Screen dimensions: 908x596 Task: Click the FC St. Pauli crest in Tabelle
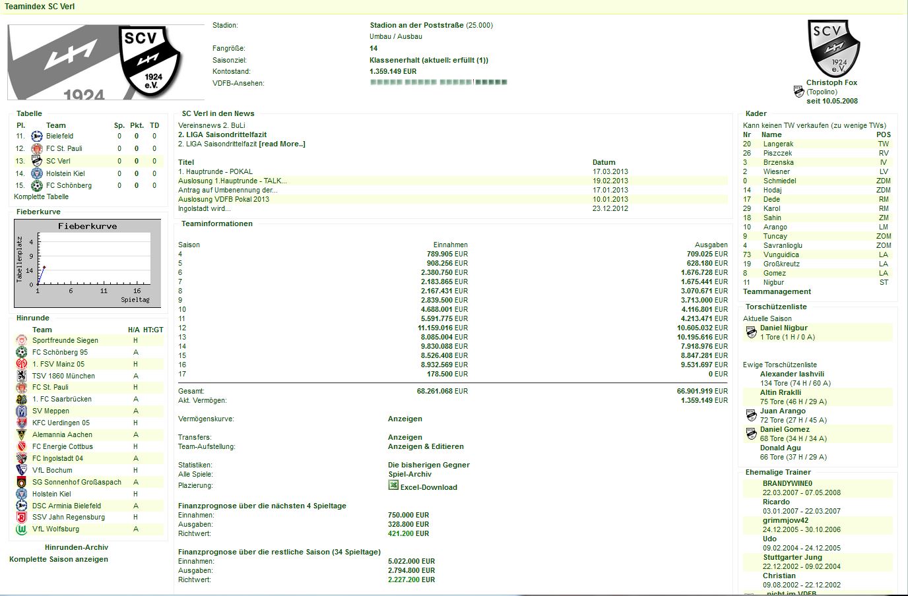tap(37, 149)
